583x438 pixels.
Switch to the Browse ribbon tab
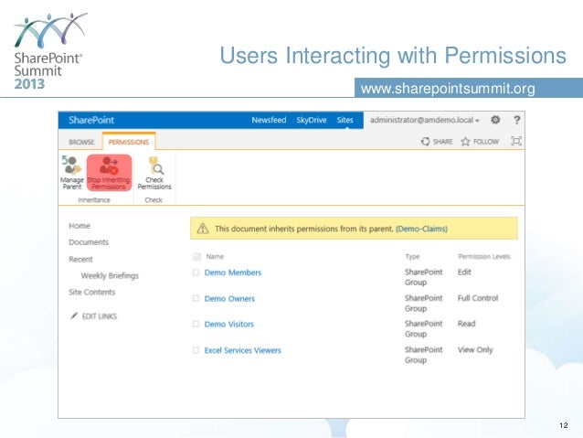(81, 142)
